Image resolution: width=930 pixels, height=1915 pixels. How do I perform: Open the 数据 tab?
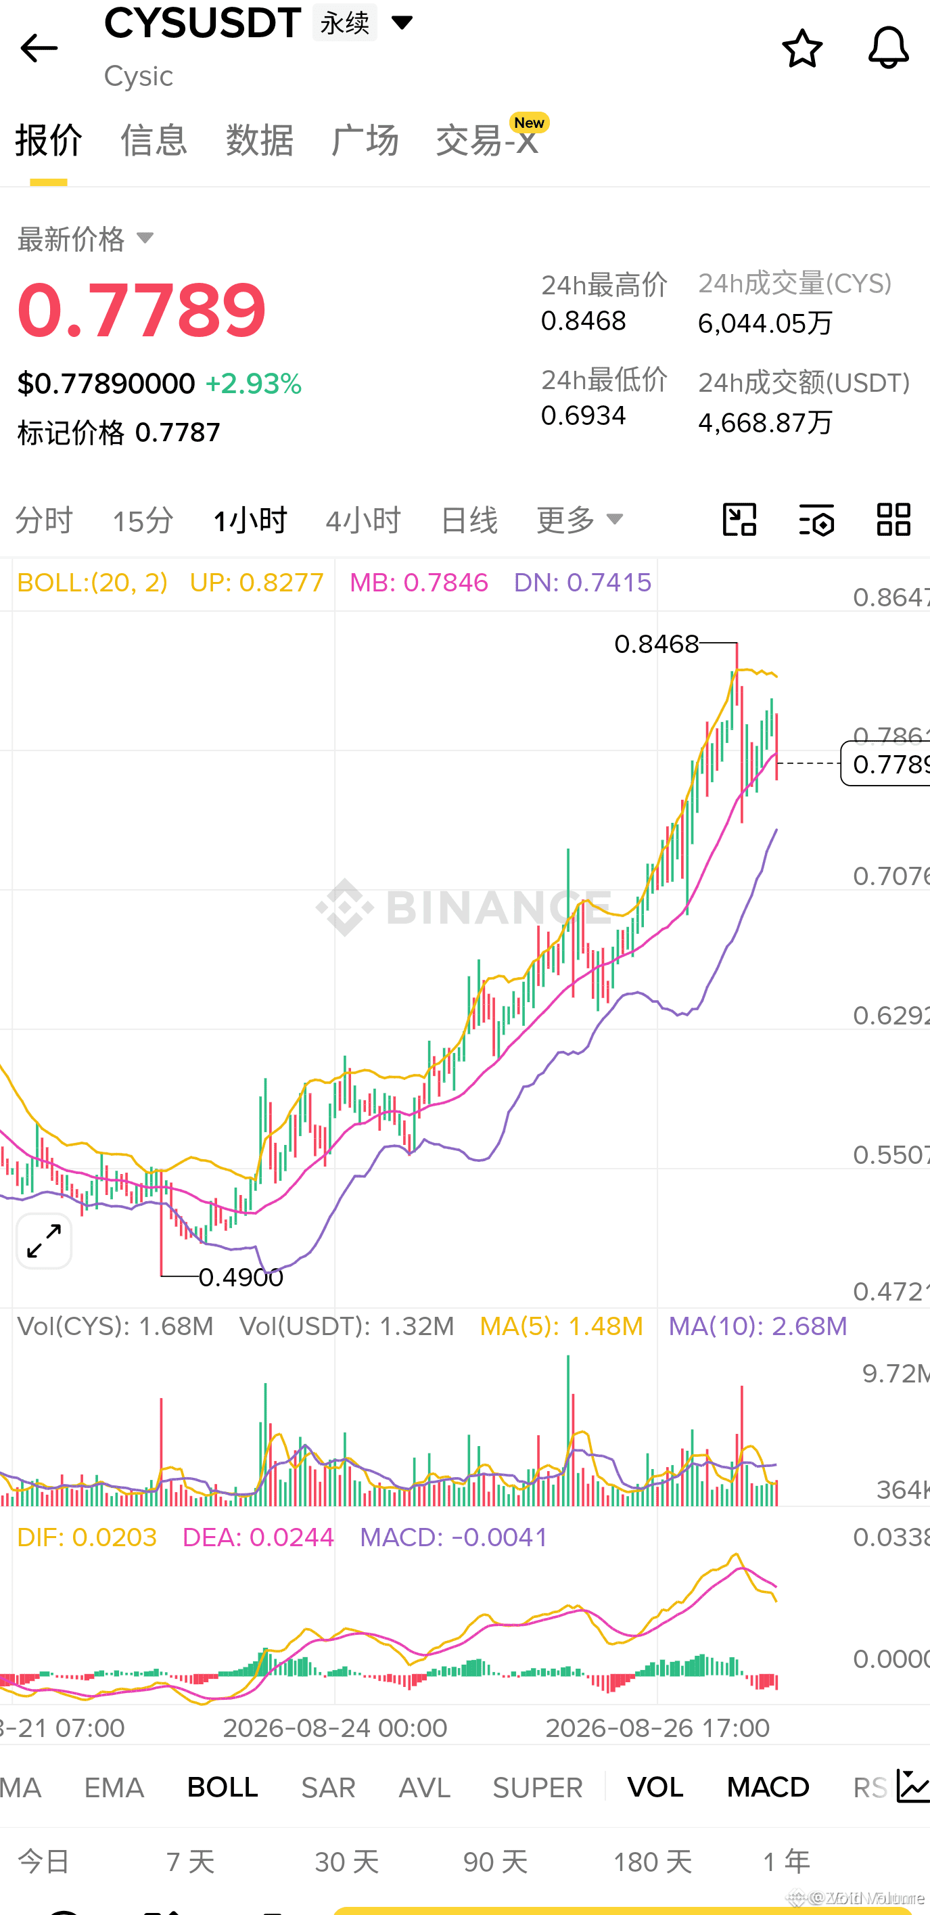[x=259, y=140]
